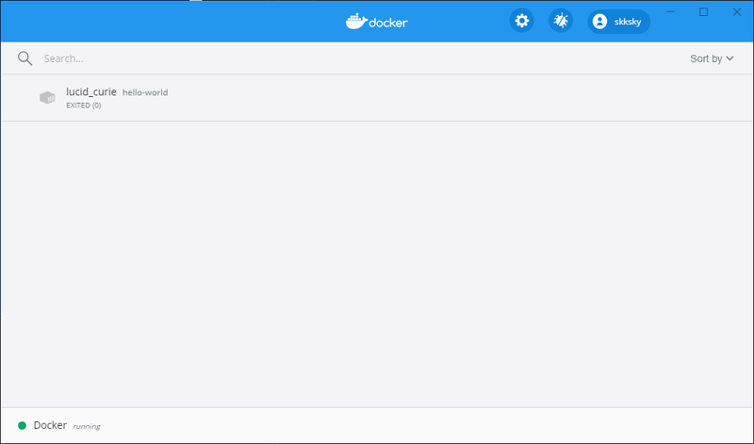754x444 pixels.
Task: Open Docker settings gear icon
Action: point(522,21)
